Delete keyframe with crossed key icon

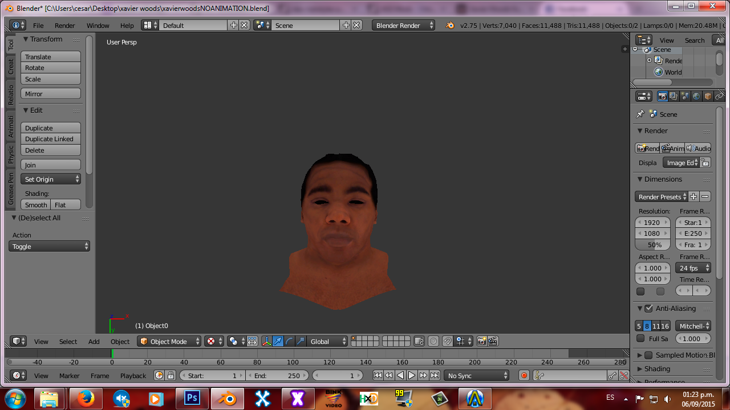(624, 375)
